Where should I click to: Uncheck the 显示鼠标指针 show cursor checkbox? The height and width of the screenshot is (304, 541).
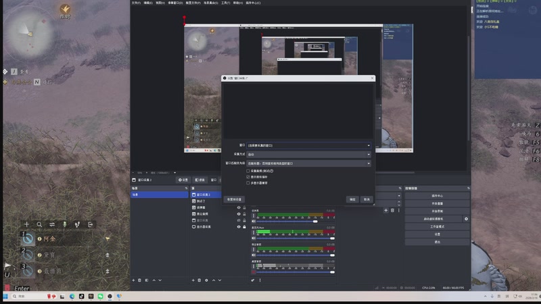248,177
